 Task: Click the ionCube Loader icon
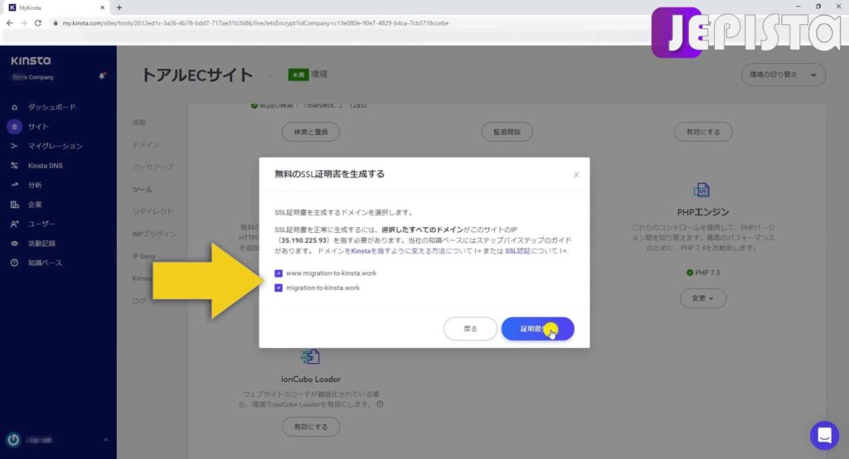[x=310, y=357]
